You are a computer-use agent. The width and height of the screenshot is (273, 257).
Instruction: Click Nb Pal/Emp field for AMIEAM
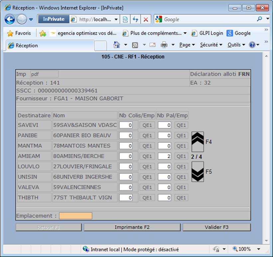click(164, 156)
